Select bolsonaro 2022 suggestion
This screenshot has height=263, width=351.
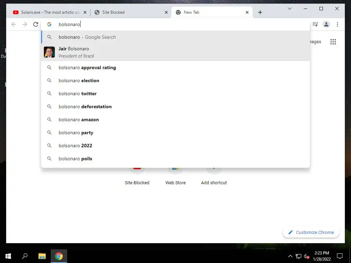point(176,146)
